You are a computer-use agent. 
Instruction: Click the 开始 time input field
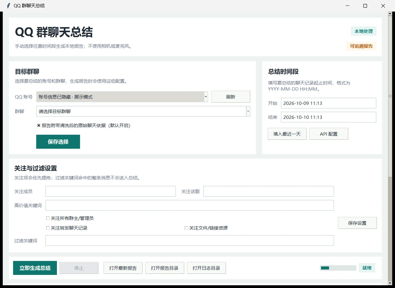pos(329,103)
